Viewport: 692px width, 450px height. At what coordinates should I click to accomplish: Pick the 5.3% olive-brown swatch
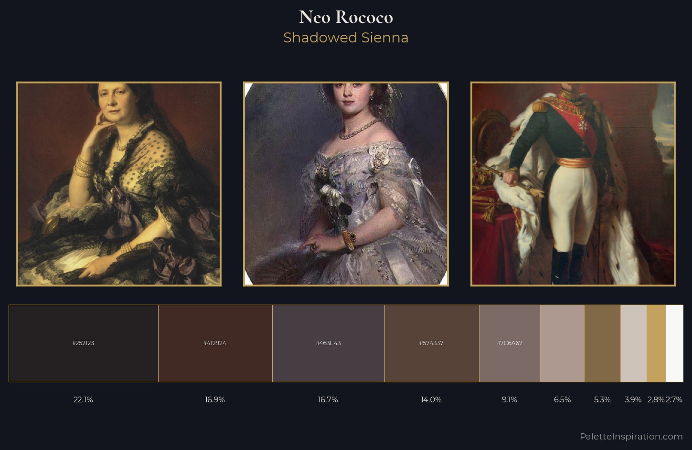[602, 343]
